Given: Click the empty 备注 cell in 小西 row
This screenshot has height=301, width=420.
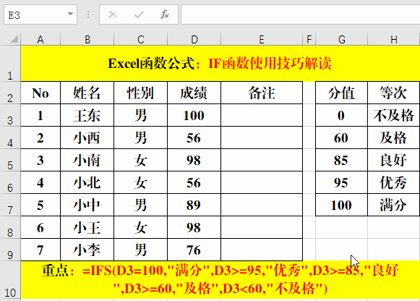Looking at the screenshot, I should pyautogui.click(x=262, y=137).
